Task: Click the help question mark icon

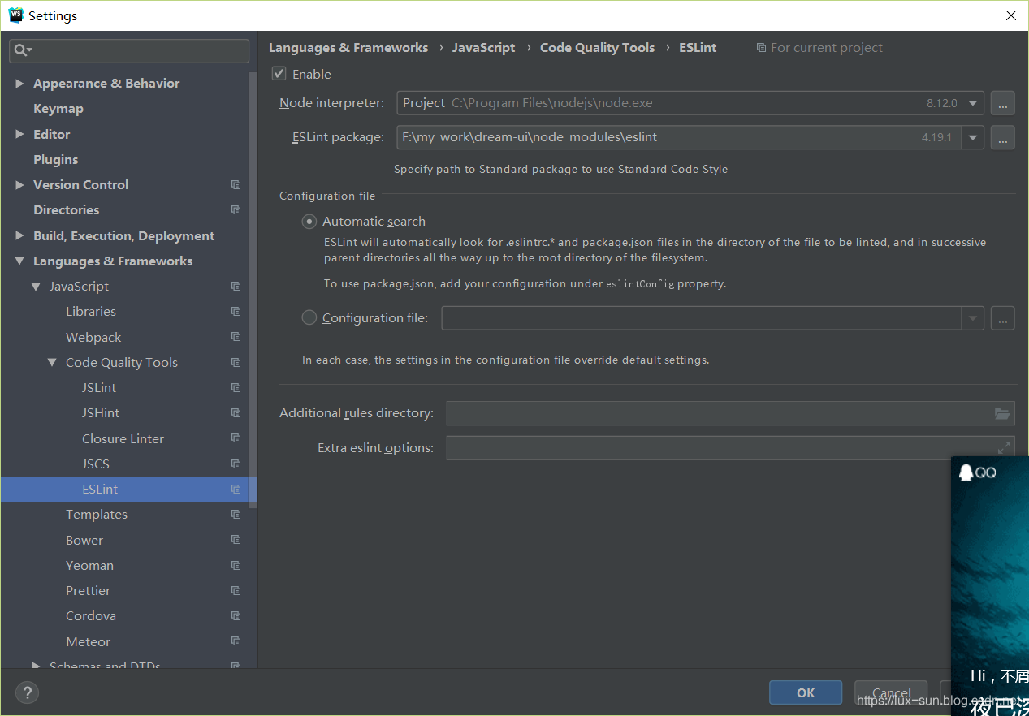Action: (27, 692)
